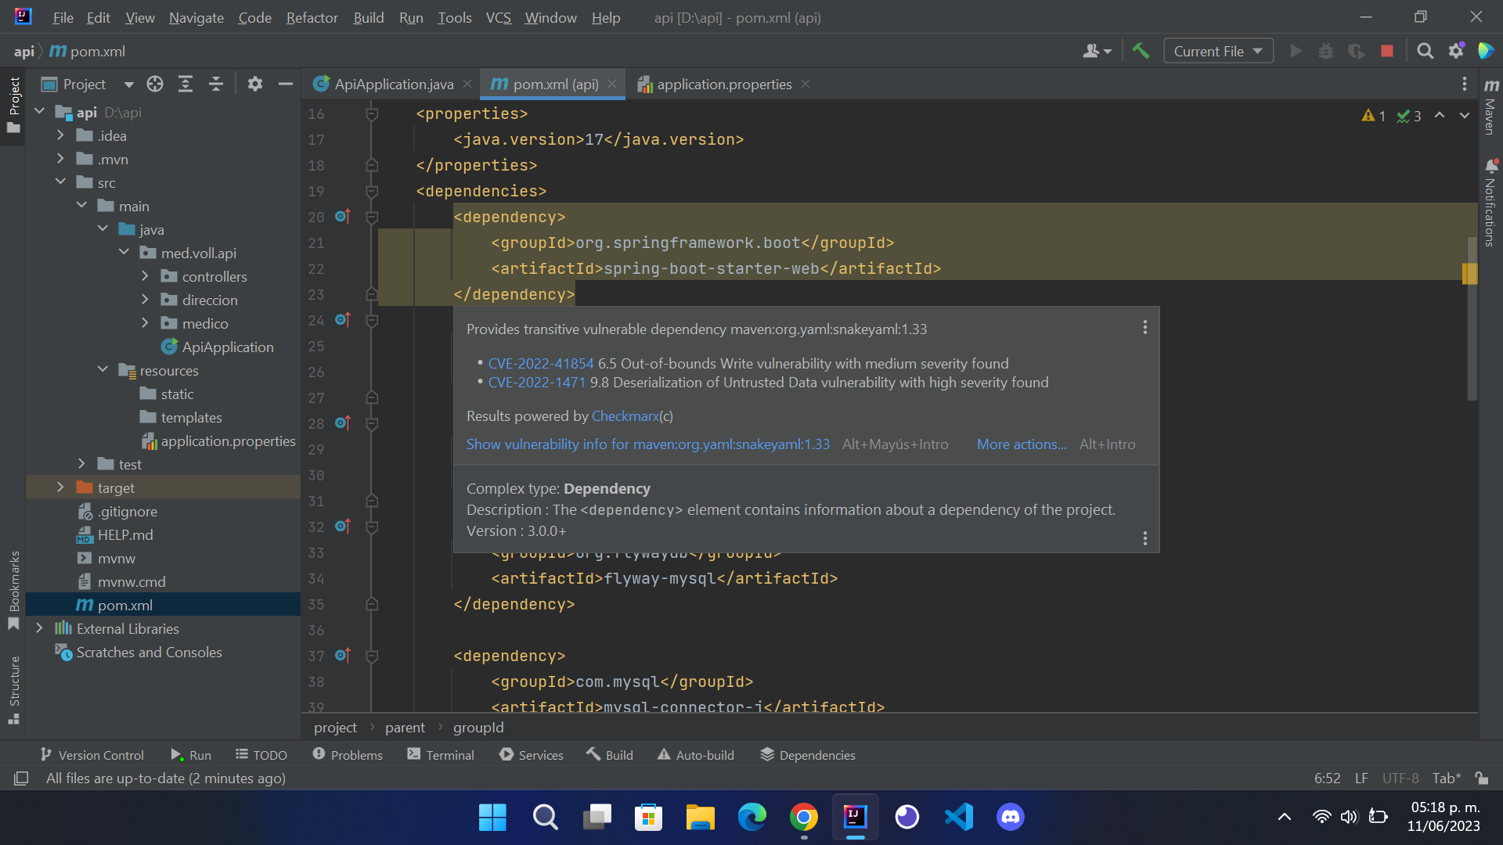Open Search Everywhere magnifier icon
This screenshot has width=1503, height=845.
pos(1426,51)
